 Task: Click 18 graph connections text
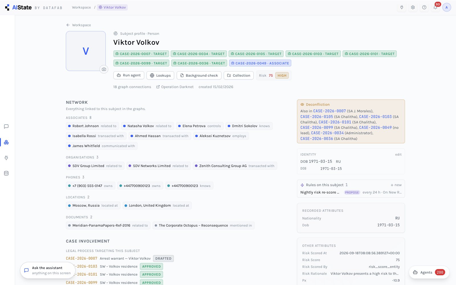[x=132, y=87]
